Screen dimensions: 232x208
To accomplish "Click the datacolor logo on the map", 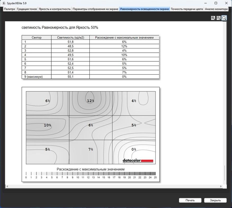I will pyautogui.click(x=138, y=160).
